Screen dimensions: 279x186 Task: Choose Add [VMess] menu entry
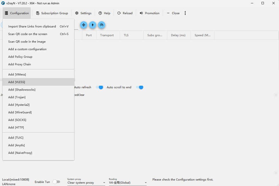(38, 75)
